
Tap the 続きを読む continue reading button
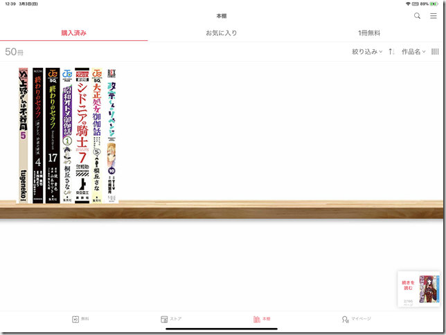[x=408, y=285]
